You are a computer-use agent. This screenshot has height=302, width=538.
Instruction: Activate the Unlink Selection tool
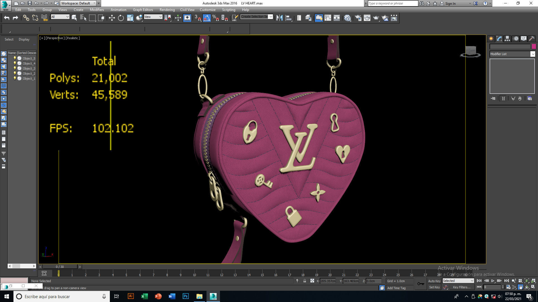[35, 18]
